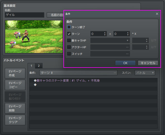
Task: Click the EVページ削除 button
Action: coord(15,108)
